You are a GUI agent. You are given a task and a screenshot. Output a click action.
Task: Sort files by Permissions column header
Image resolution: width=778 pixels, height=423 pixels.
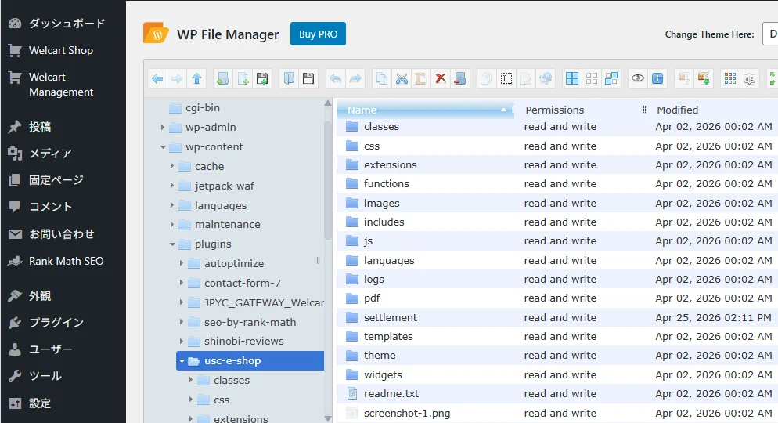click(x=582, y=110)
